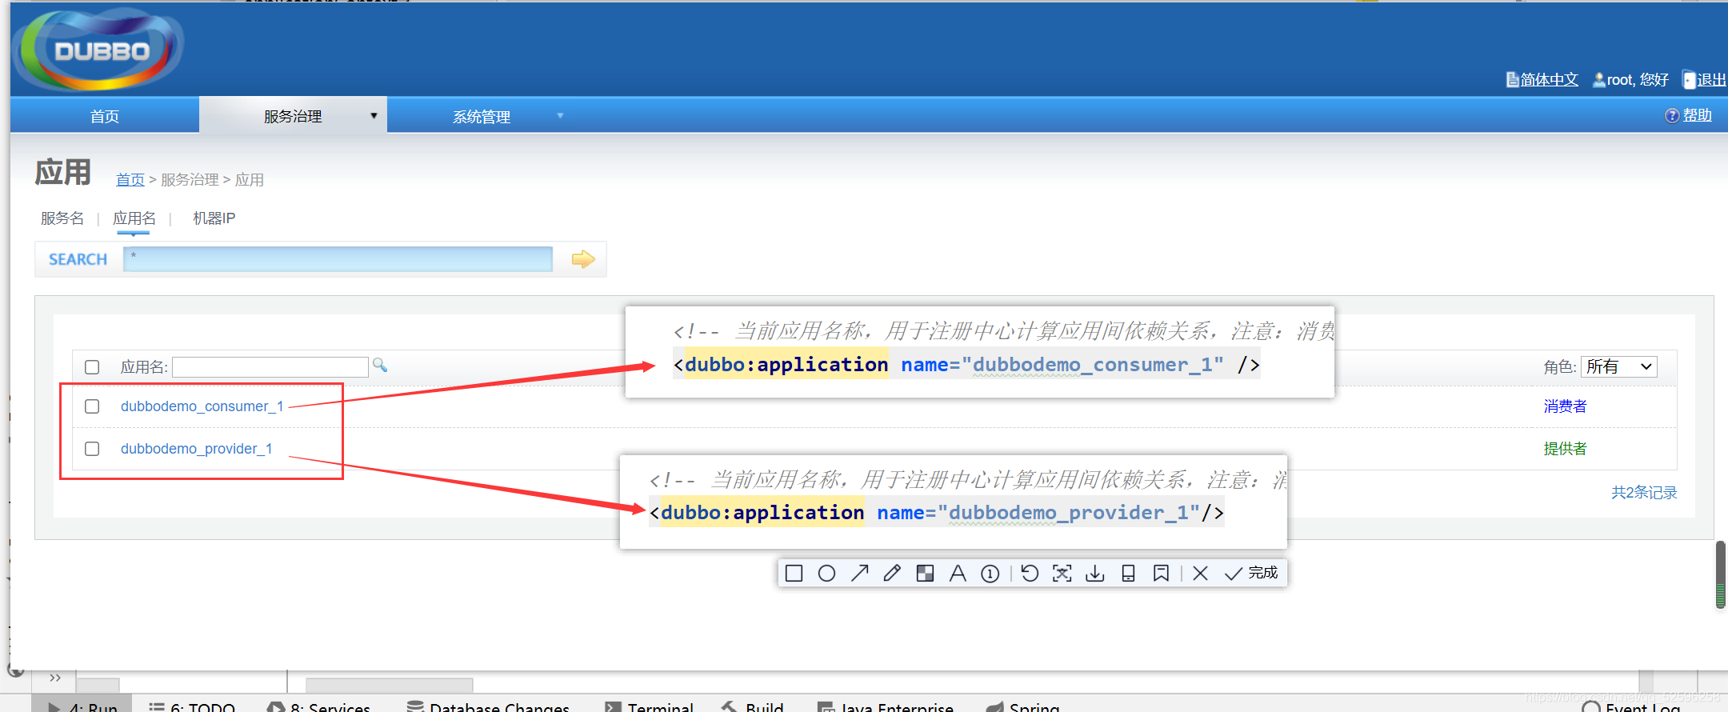
Task: Expand hidden tabs double-chevron
Action: 55,678
